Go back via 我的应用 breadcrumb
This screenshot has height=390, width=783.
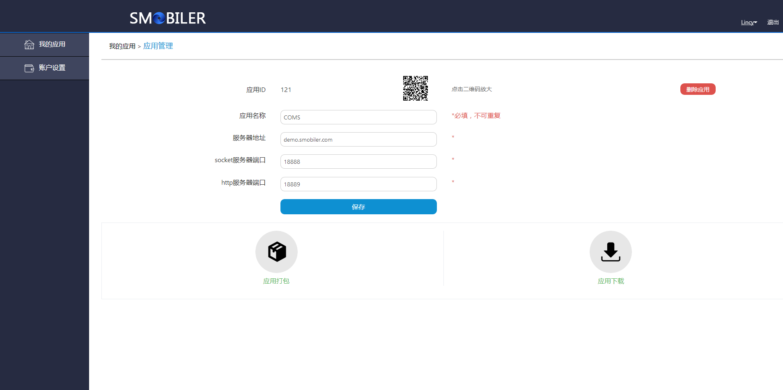[x=122, y=46]
